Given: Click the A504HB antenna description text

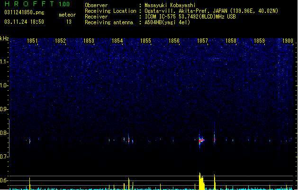Looking at the screenshot, I should point(167,22).
